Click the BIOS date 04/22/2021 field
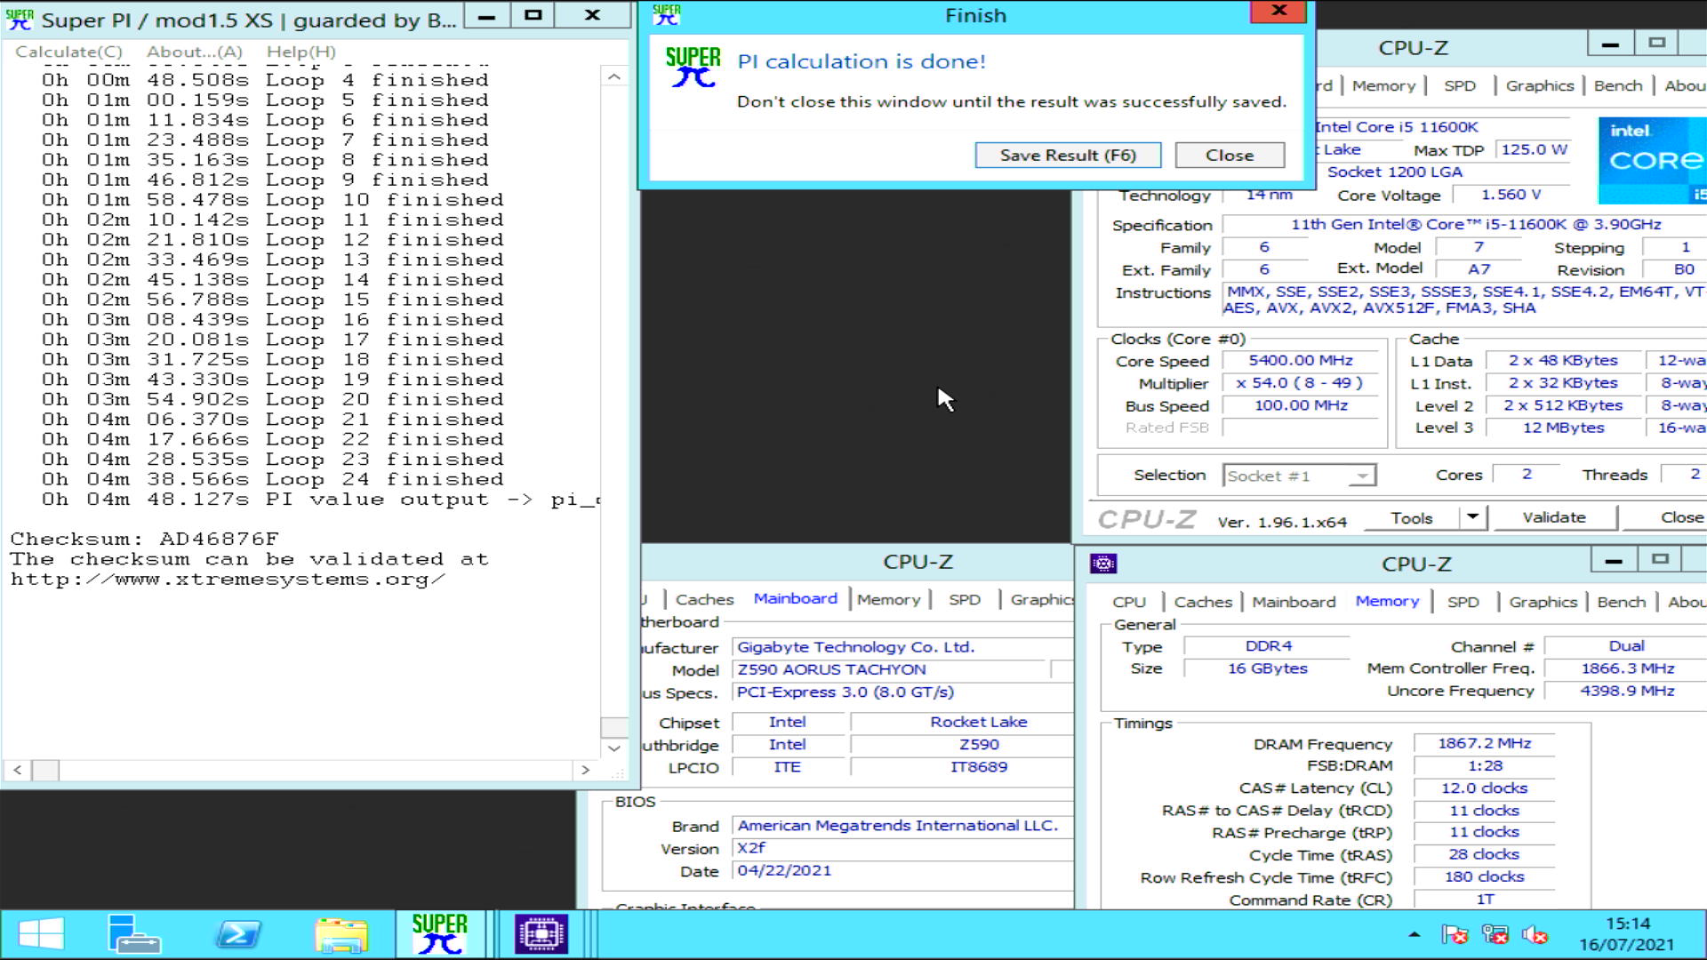The height and width of the screenshot is (960, 1707). tap(902, 870)
